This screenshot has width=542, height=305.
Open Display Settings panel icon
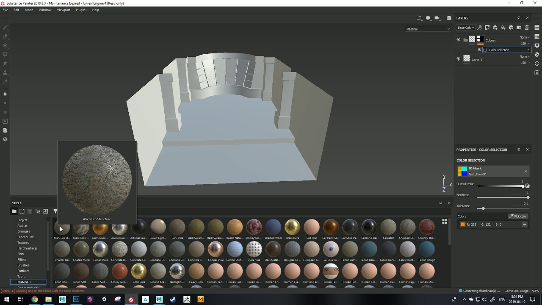pyautogui.click(x=537, y=45)
